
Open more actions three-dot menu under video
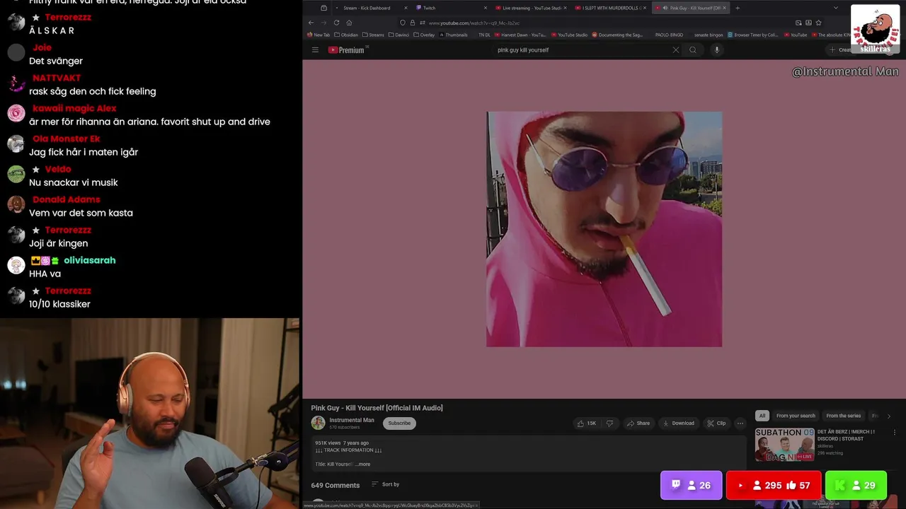740,423
